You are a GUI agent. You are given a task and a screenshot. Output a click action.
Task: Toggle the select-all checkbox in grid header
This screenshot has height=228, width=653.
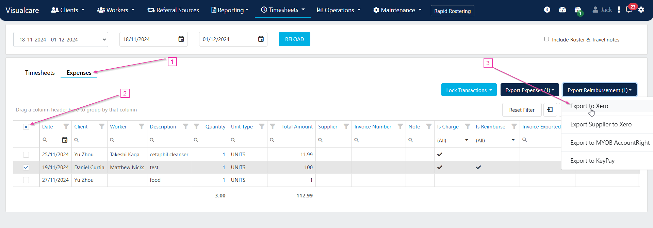coord(26,127)
